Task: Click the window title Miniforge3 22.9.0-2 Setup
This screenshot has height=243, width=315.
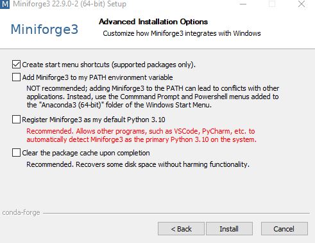Action: (x=69, y=4)
